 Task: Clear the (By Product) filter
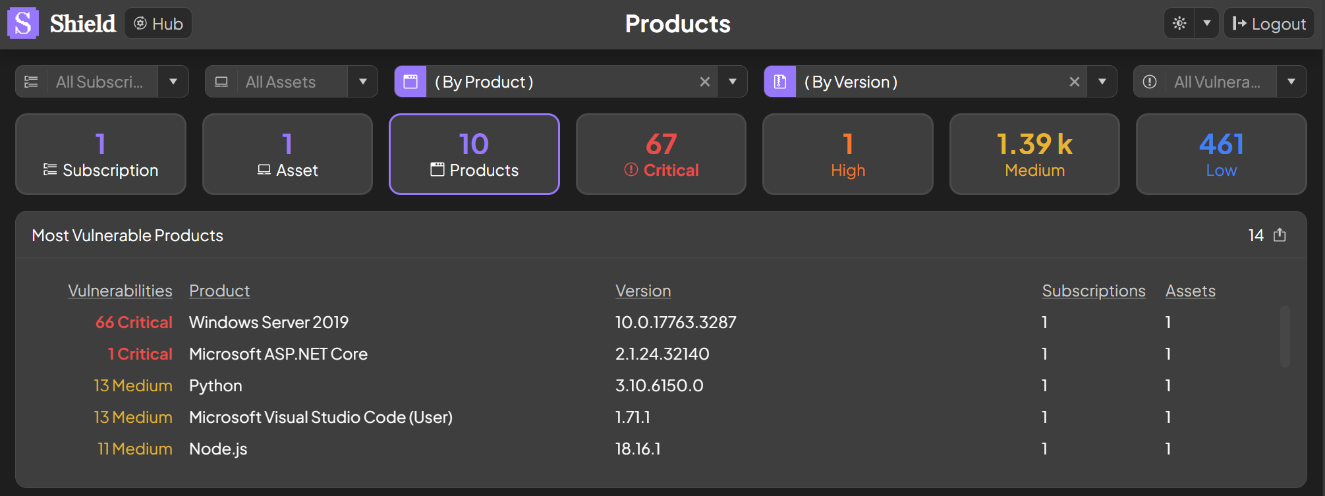coord(704,82)
